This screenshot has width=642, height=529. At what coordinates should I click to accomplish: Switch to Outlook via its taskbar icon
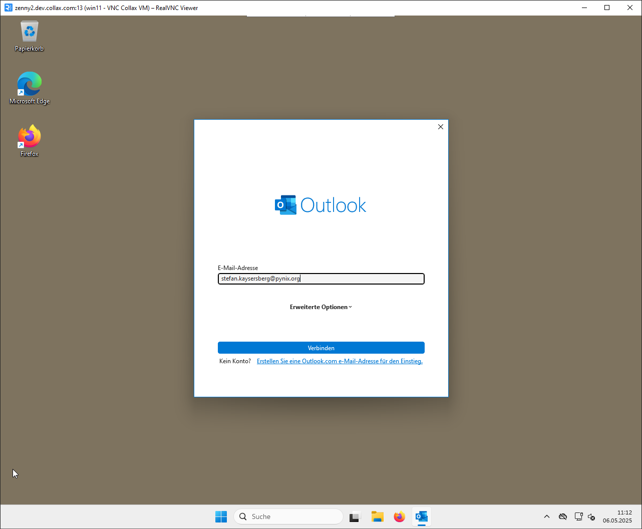pos(421,516)
